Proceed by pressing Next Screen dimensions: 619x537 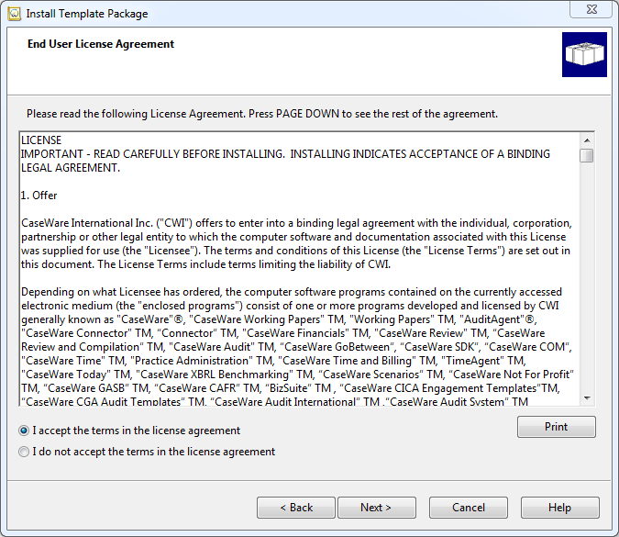click(376, 508)
